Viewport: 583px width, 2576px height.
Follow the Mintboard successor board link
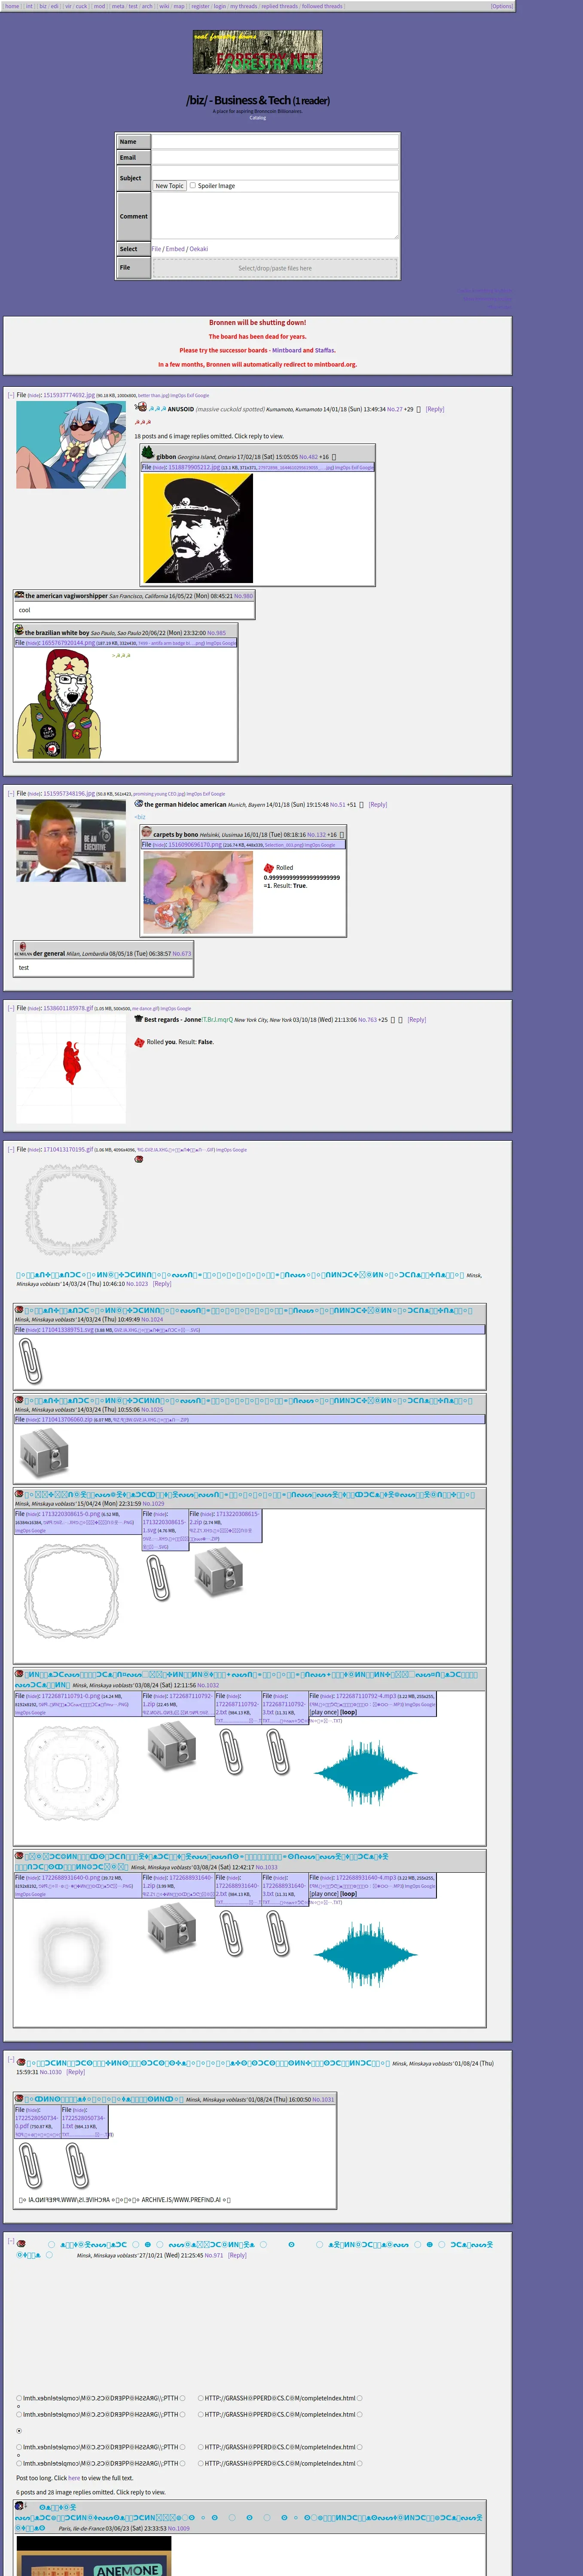pyautogui.click(x=286, y=350)
